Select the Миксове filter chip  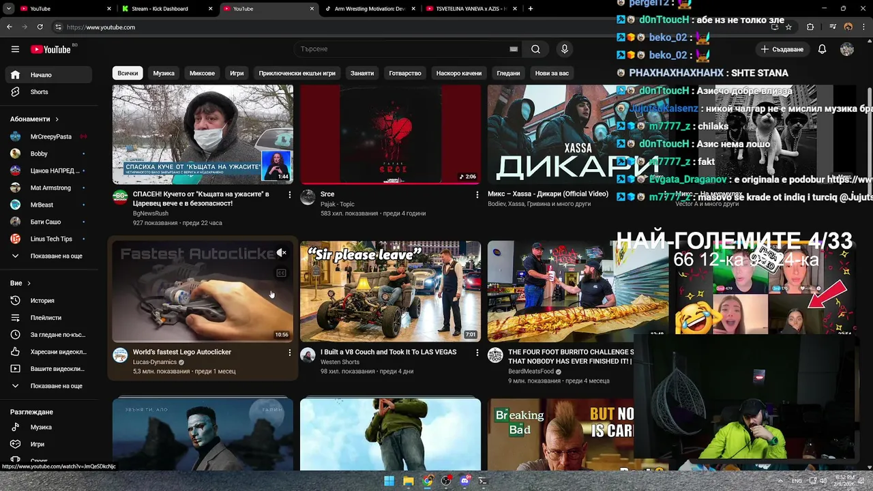(202, 73)
